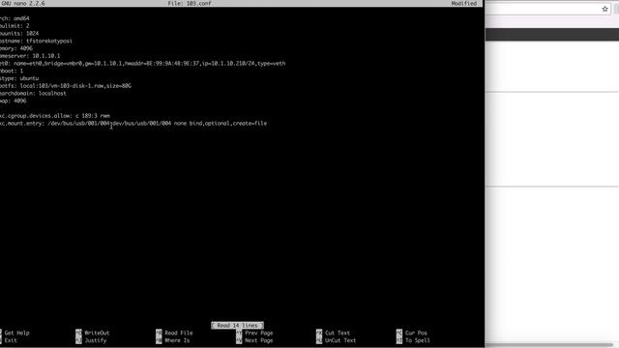Click the 'cpuunits: 1024' line
The height and width of the screenshot is (348, 619).
click(19, 33)
